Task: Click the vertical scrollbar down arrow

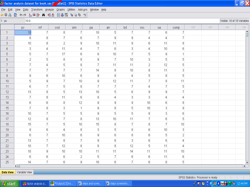Action: (x=247, y=162)
